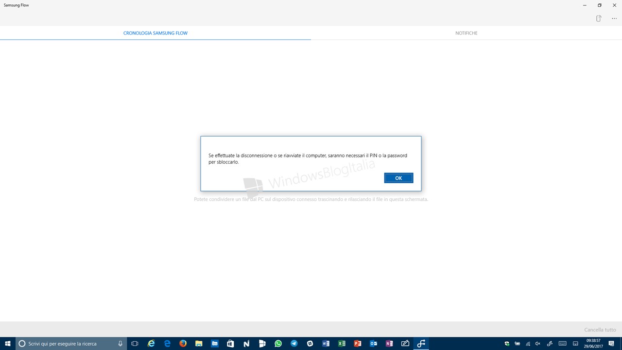
Task: Click the Cortana search box in the taskbar
Action: (x=71, y=344)
